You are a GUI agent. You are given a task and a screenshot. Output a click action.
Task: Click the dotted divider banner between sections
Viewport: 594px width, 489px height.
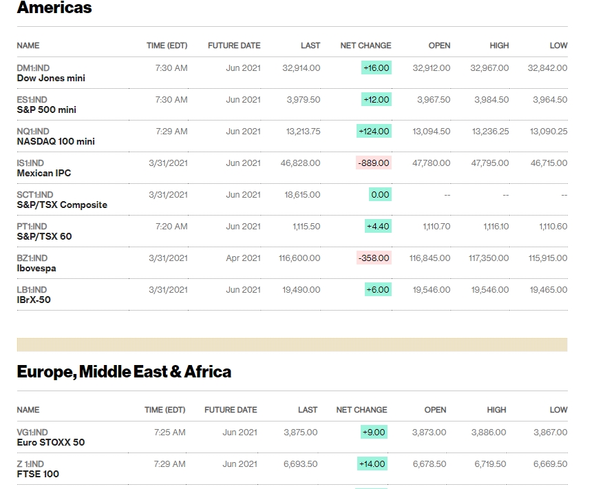(292, 344)
